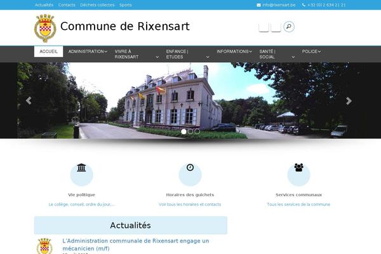Click the second square button beside search

[276, 27]
